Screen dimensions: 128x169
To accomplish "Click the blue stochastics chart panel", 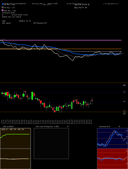I will point(112,138).
